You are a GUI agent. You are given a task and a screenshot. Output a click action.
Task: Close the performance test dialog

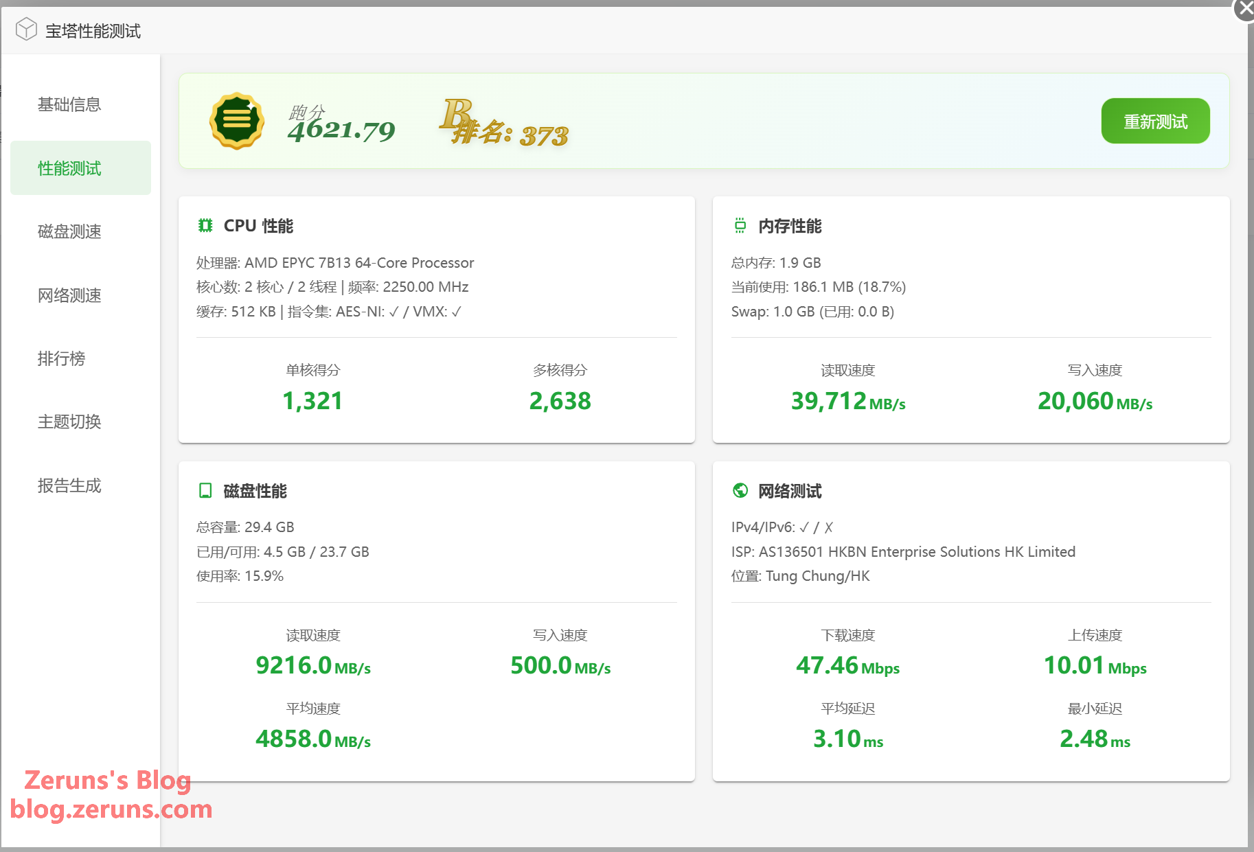coord(1245,10)
